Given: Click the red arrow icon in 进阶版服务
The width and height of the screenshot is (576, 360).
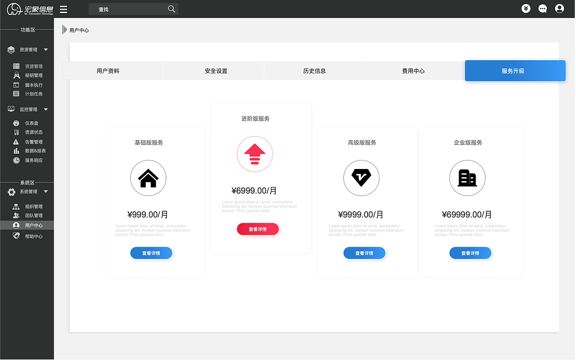Looking at the screenshot, I should coord(255,155).
